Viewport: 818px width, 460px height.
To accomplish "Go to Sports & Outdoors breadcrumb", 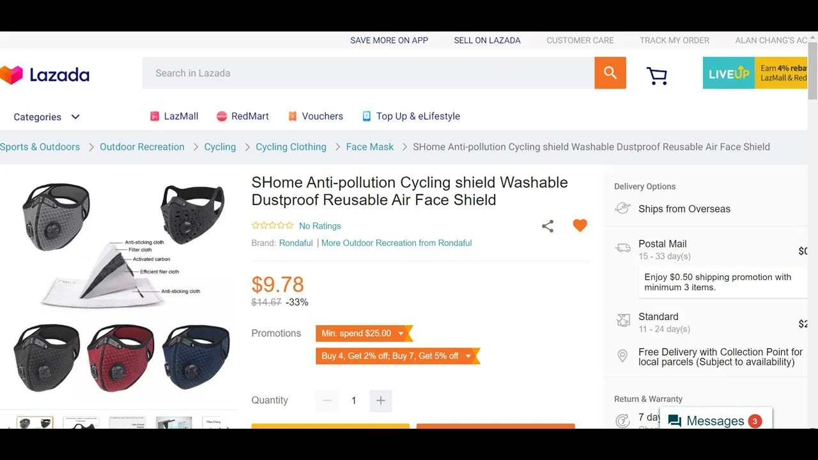I will point(40,147).
